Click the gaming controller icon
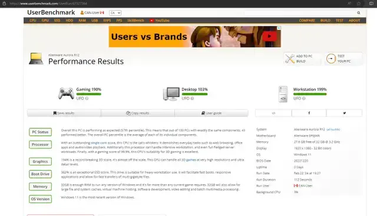 pyautogui.click(x=66, y=94)
